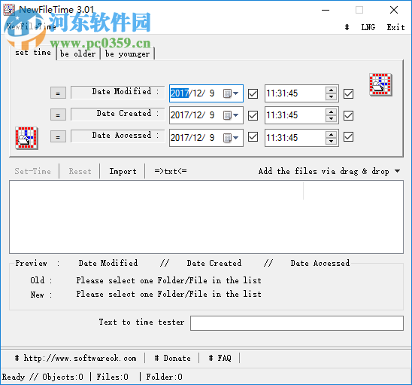Click the Reset button
The width and height of the screenshot is (412, 385).
80,171
